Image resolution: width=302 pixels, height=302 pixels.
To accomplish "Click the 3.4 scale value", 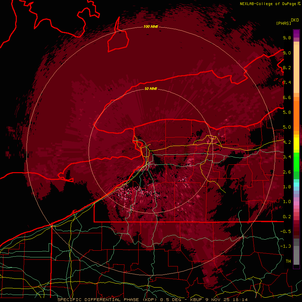I will [287, 157].
